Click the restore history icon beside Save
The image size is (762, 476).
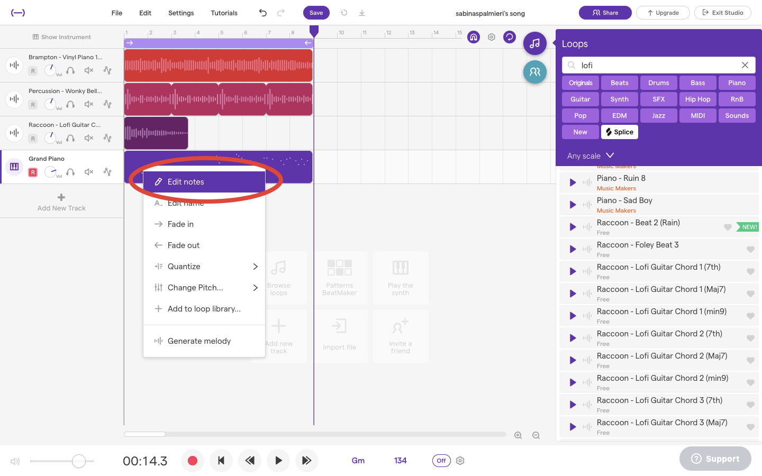pos(344,13)
